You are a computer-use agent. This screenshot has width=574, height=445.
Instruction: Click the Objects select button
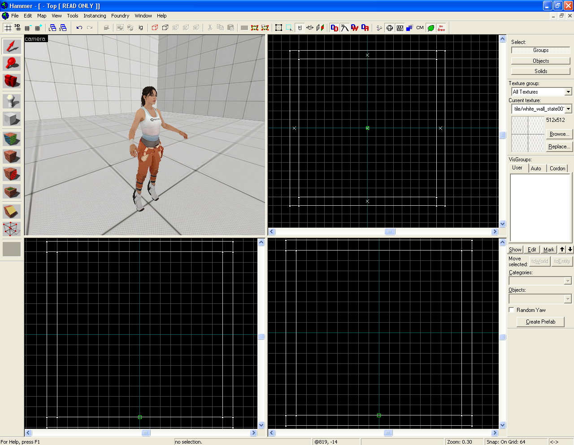pyautogui.click(x=541, y=61)
